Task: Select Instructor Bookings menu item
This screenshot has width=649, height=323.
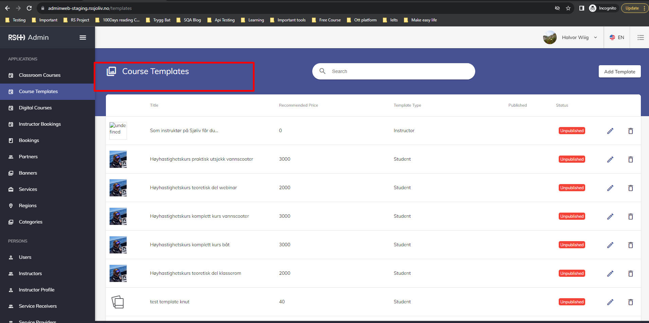Action: pos(40,124)
